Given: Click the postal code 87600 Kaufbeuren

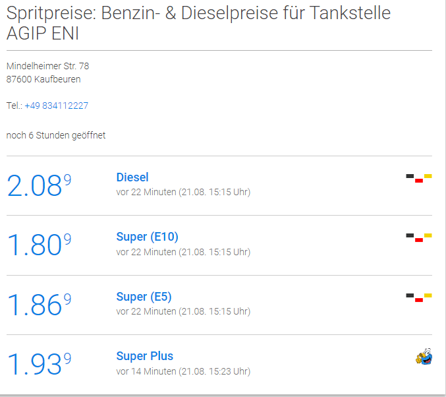Looking at the screenshot, I should 43,79.
